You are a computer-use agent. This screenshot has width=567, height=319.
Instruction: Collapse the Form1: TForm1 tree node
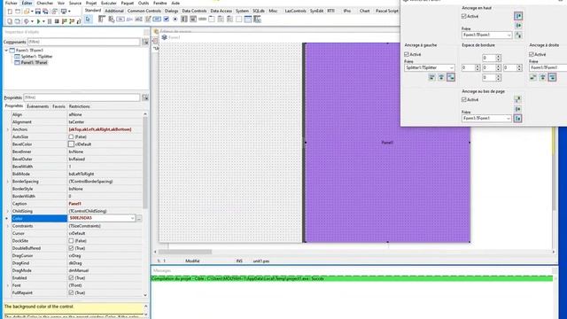[x=6, y=51]
